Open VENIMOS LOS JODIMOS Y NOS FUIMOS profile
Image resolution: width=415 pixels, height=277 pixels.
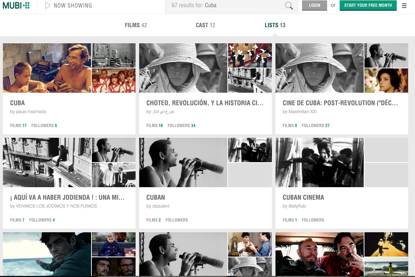pos(56,206)
